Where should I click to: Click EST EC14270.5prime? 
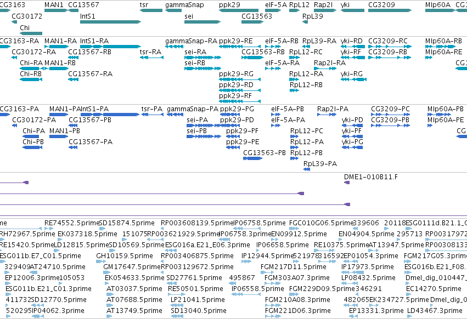click(434, 289)
